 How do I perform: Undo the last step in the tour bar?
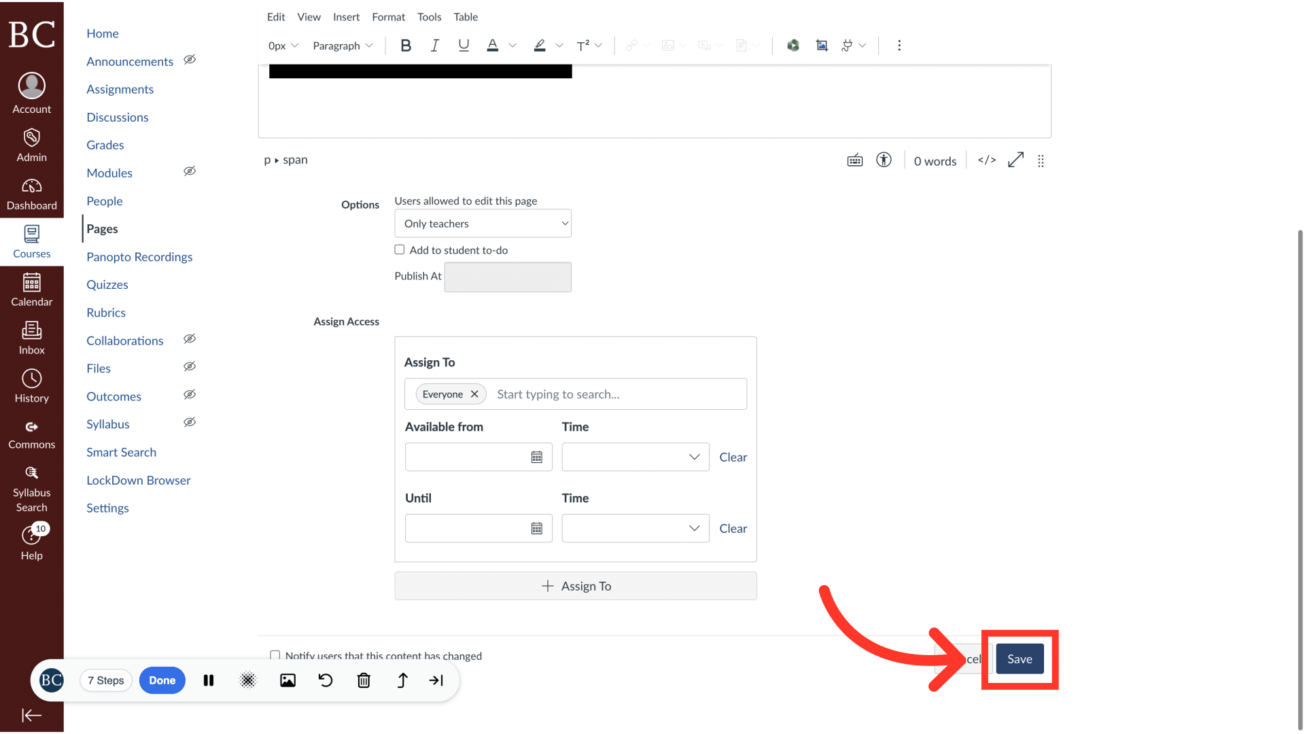(x=326, y=680)
